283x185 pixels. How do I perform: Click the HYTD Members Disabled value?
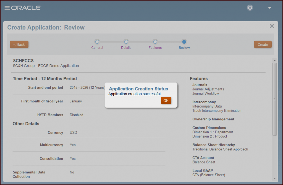(77, 115)
